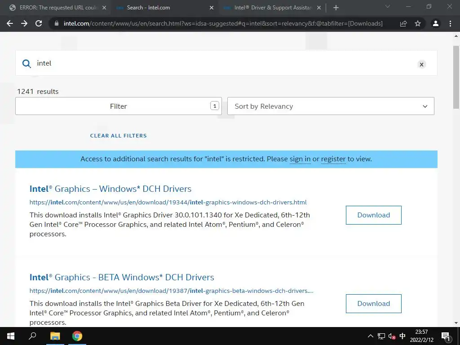The height and width of the screenshot is (345, 460).
Task: Click the page vertical scrollbar thumb
Action: 456,77
